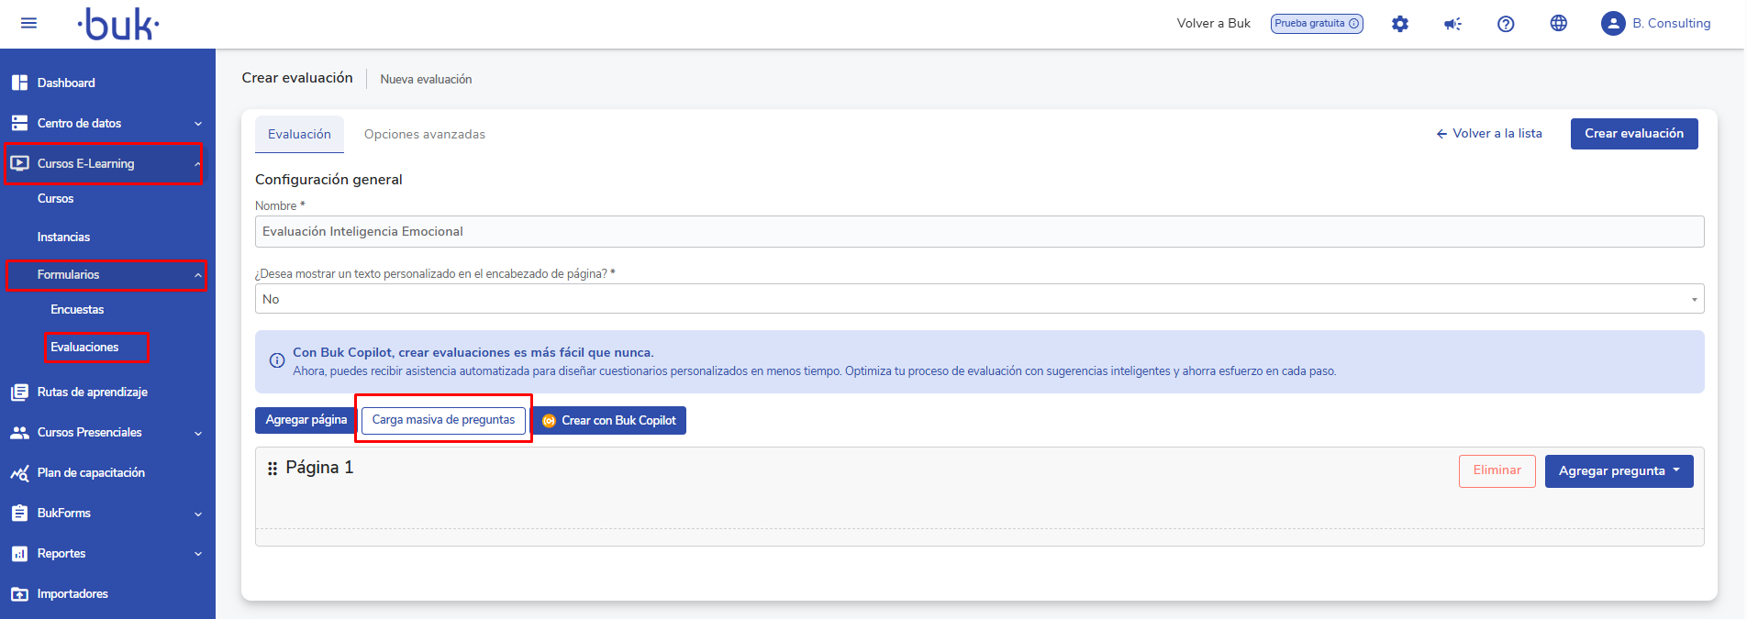Open the personalized header text dropdown
This screenshot has height=619, width=1747.
978,299
